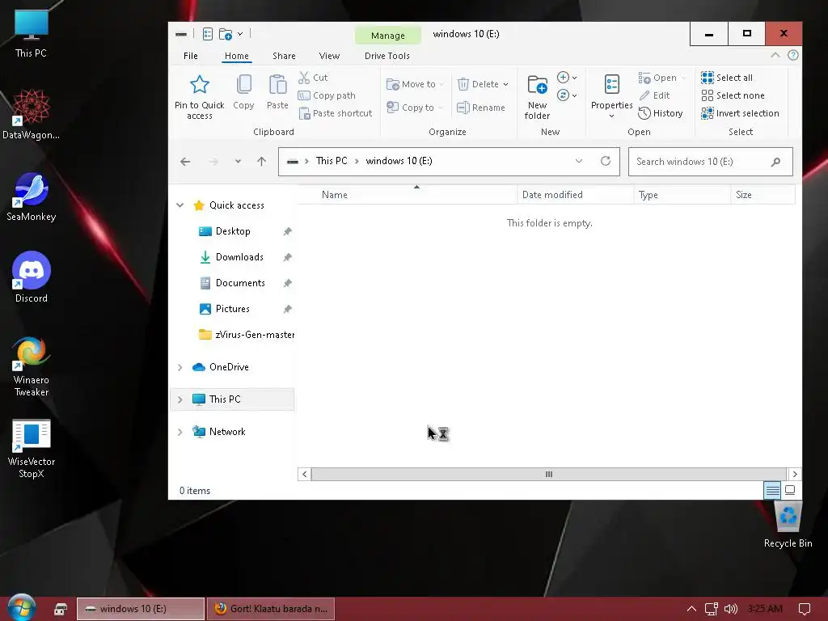Image resolution: width=828 pixels, height=621 pixels.
Task: Switch to Large icons view layout
Action: 790,491
